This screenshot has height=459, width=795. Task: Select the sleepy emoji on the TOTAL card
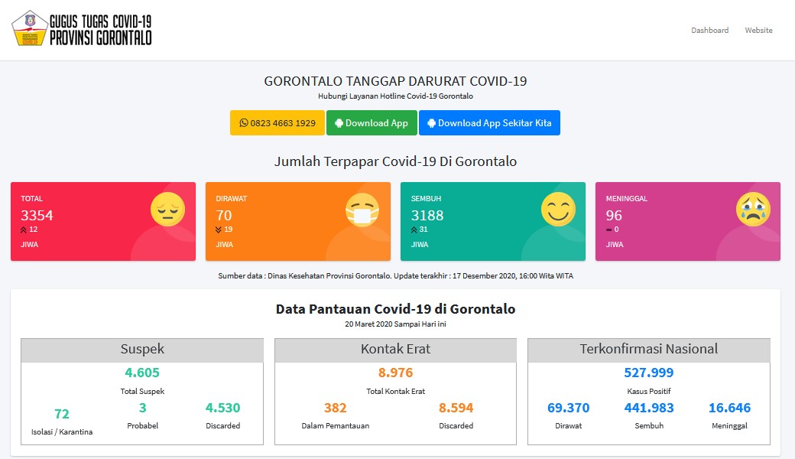[x=167, y=210]
